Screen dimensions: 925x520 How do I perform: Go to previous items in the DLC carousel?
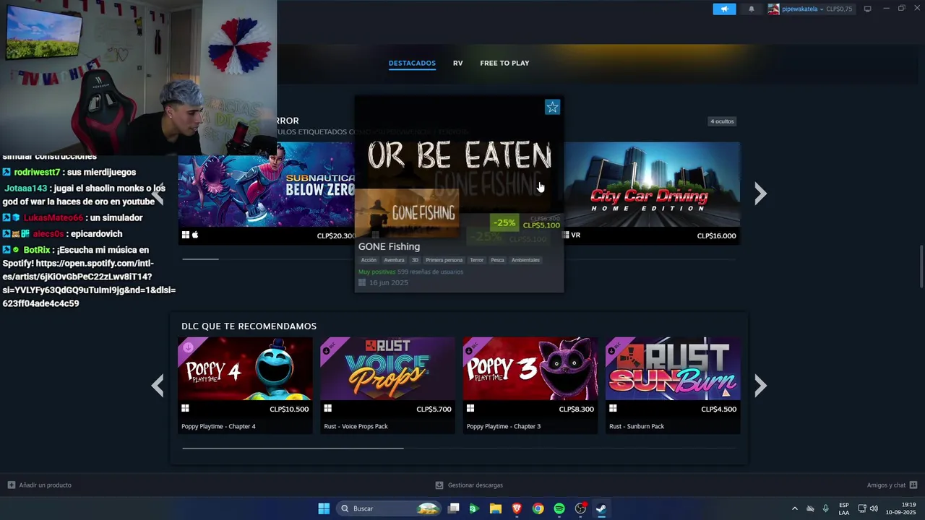coord(158,386)
